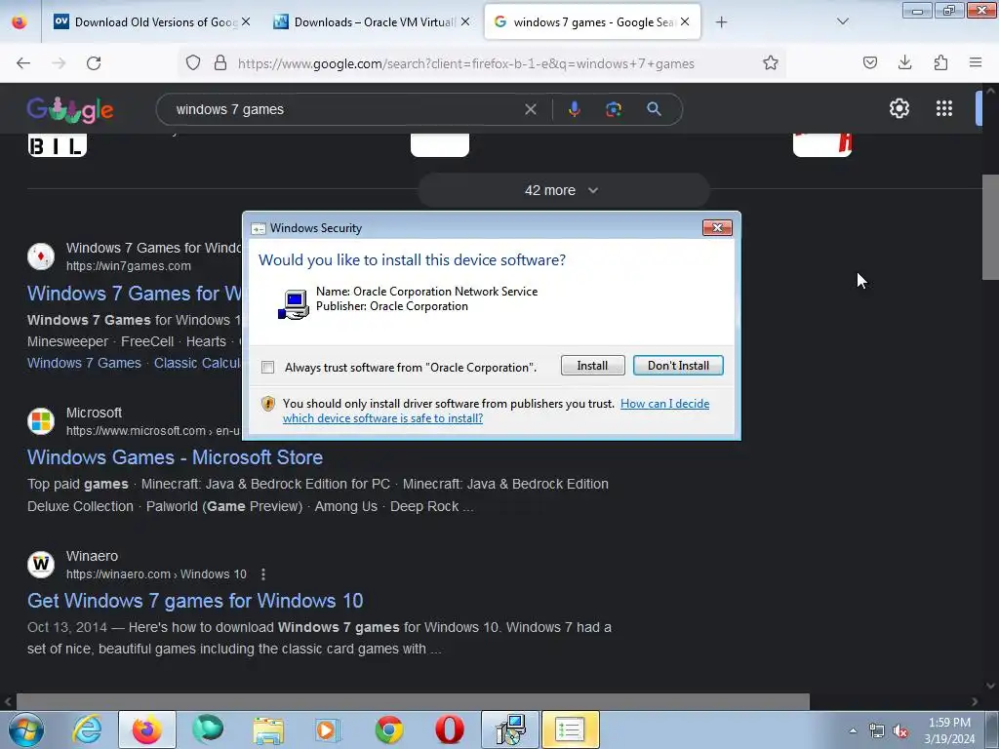The image size is (999, 749).
Task: Open Google quick settings gear
Action: pyautogui.click(x=899, y=108)
